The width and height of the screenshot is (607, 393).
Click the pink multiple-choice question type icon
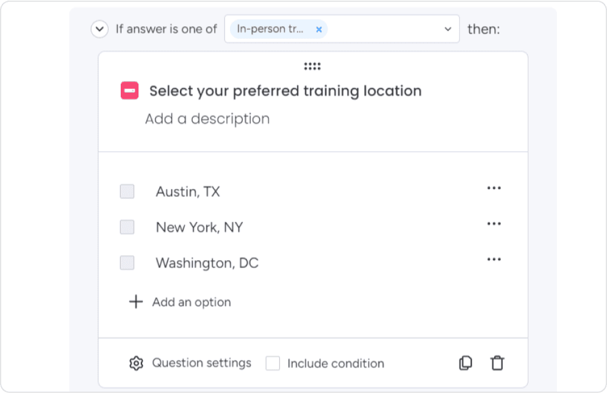pos(130,90)
